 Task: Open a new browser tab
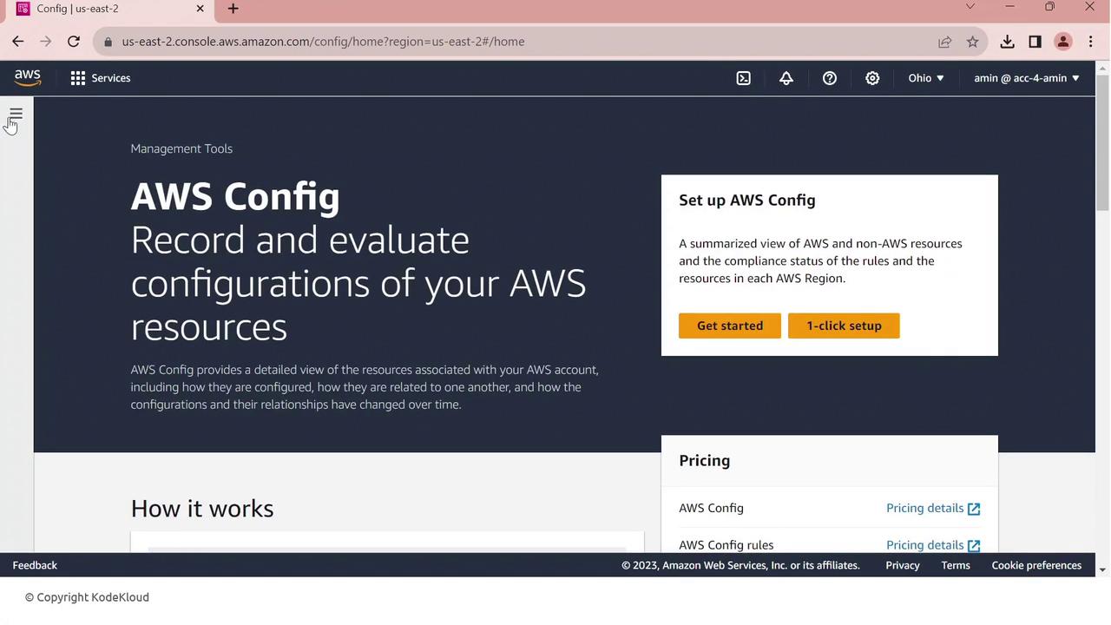233,9
